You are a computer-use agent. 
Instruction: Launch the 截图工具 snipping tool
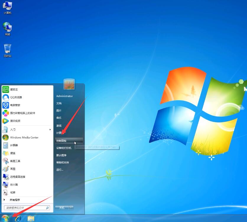(x=27, y=161)
